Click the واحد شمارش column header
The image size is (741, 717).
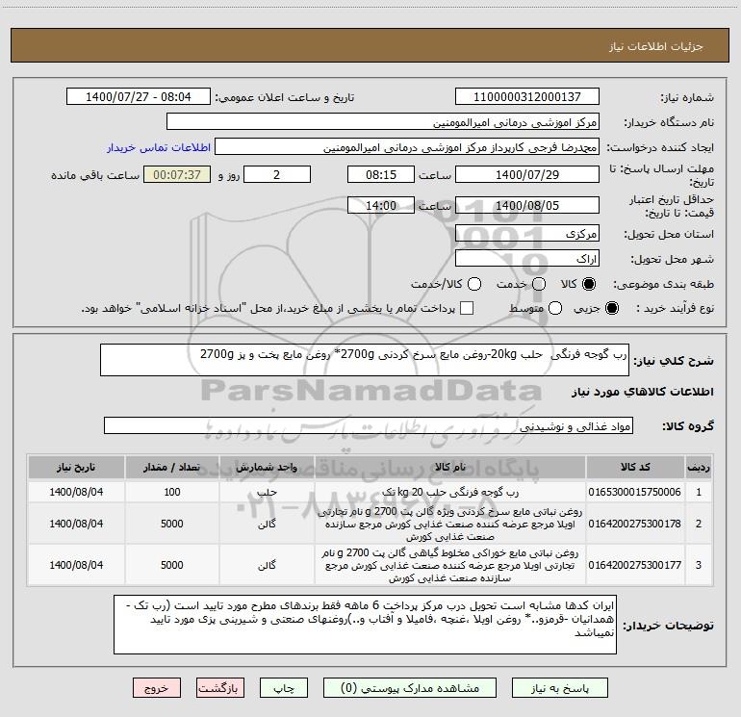click(x=267, y=467)
